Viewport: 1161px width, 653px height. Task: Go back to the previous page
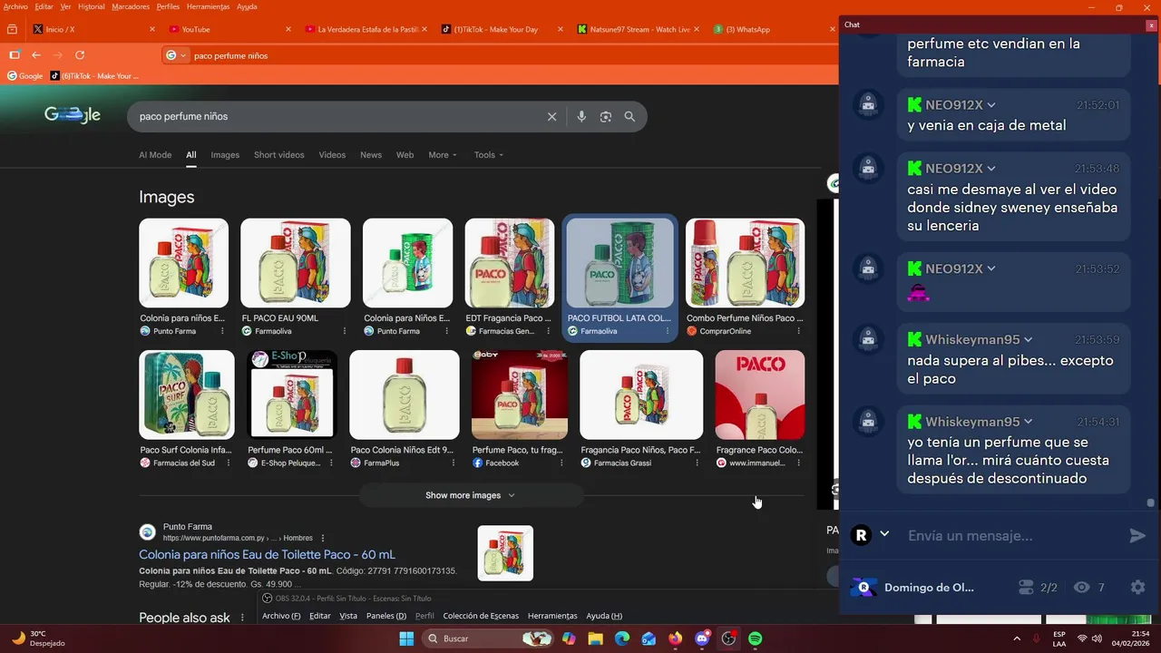coord(36,55)
